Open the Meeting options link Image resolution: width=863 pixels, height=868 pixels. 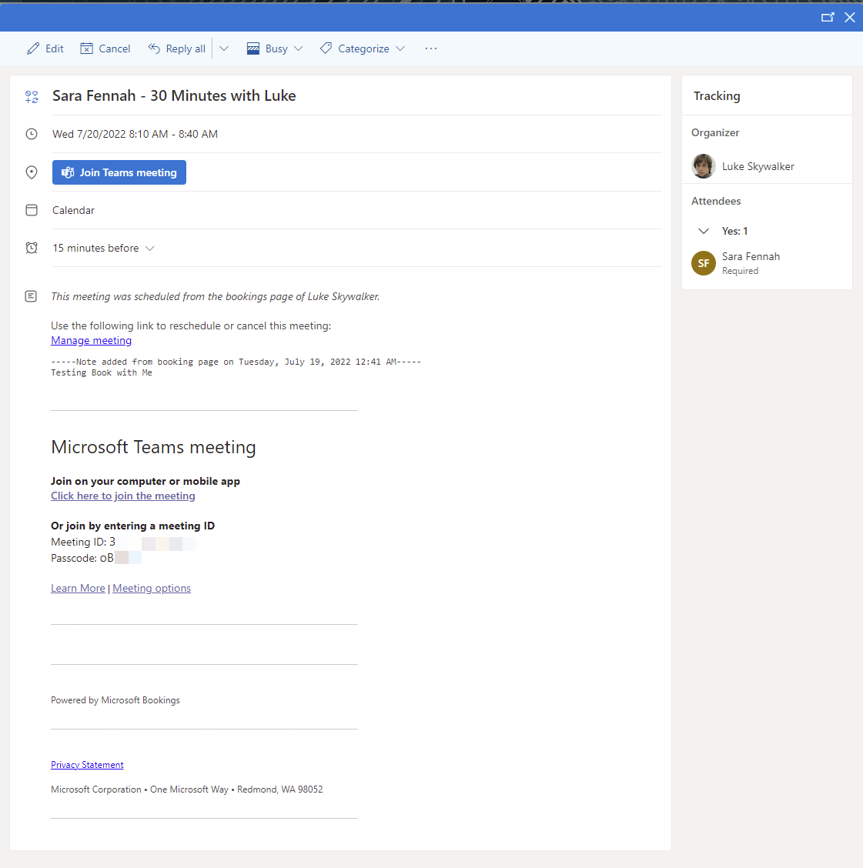point(152,588)
